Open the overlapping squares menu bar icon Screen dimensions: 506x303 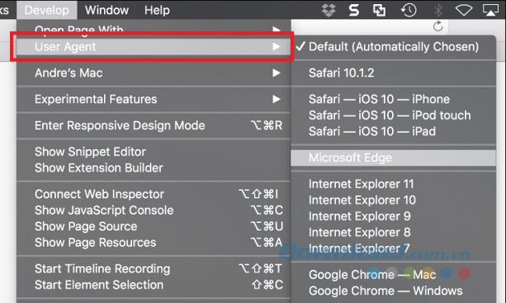coord(379,10)
